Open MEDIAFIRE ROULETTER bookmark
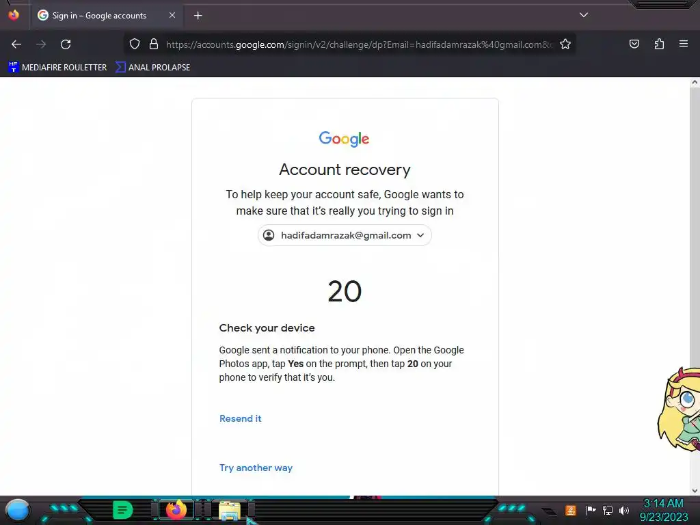Viewport: 700px width, 525px height. 57,68
